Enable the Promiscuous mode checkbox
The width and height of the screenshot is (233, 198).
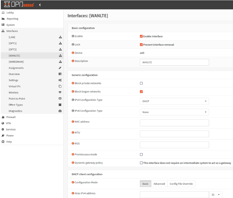(141, 154)
